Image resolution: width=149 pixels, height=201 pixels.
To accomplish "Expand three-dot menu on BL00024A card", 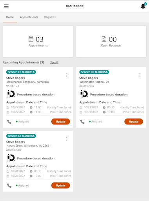I will tap(67, 139).
